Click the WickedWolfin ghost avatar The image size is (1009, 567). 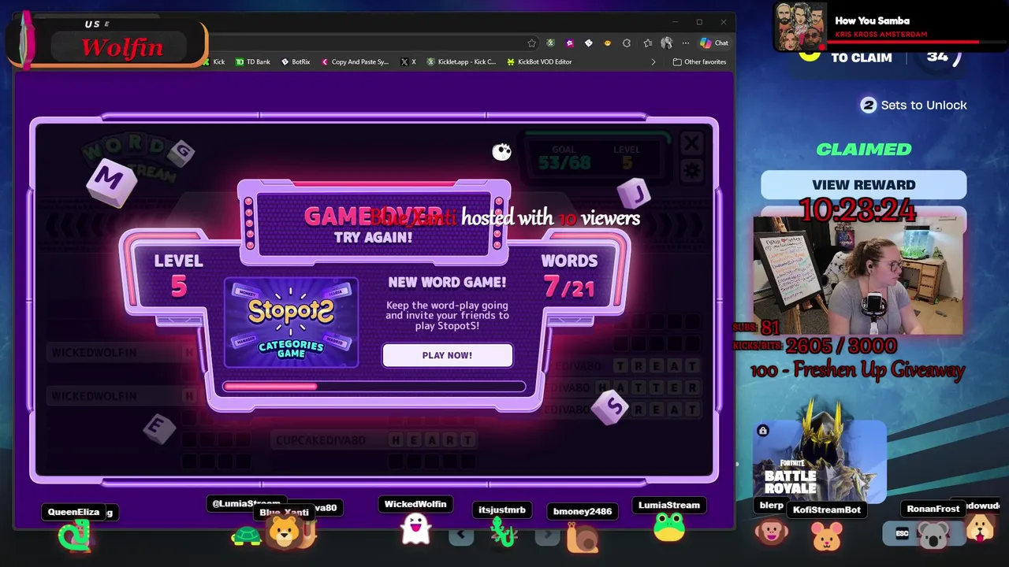point(415,529)
